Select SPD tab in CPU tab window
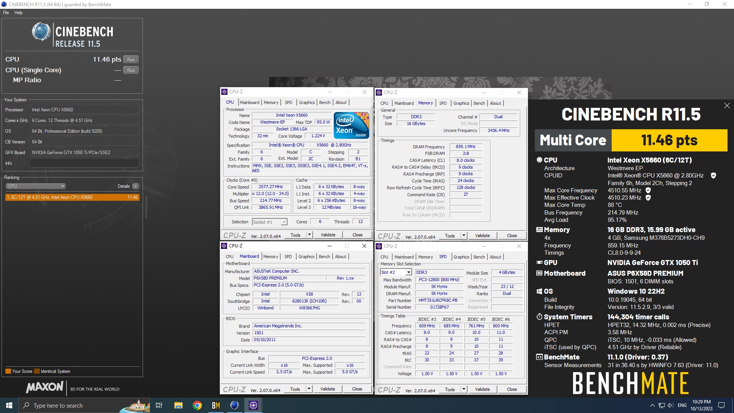Image resolution: width=734 pixels, height=413 pixels. [288, 102]
